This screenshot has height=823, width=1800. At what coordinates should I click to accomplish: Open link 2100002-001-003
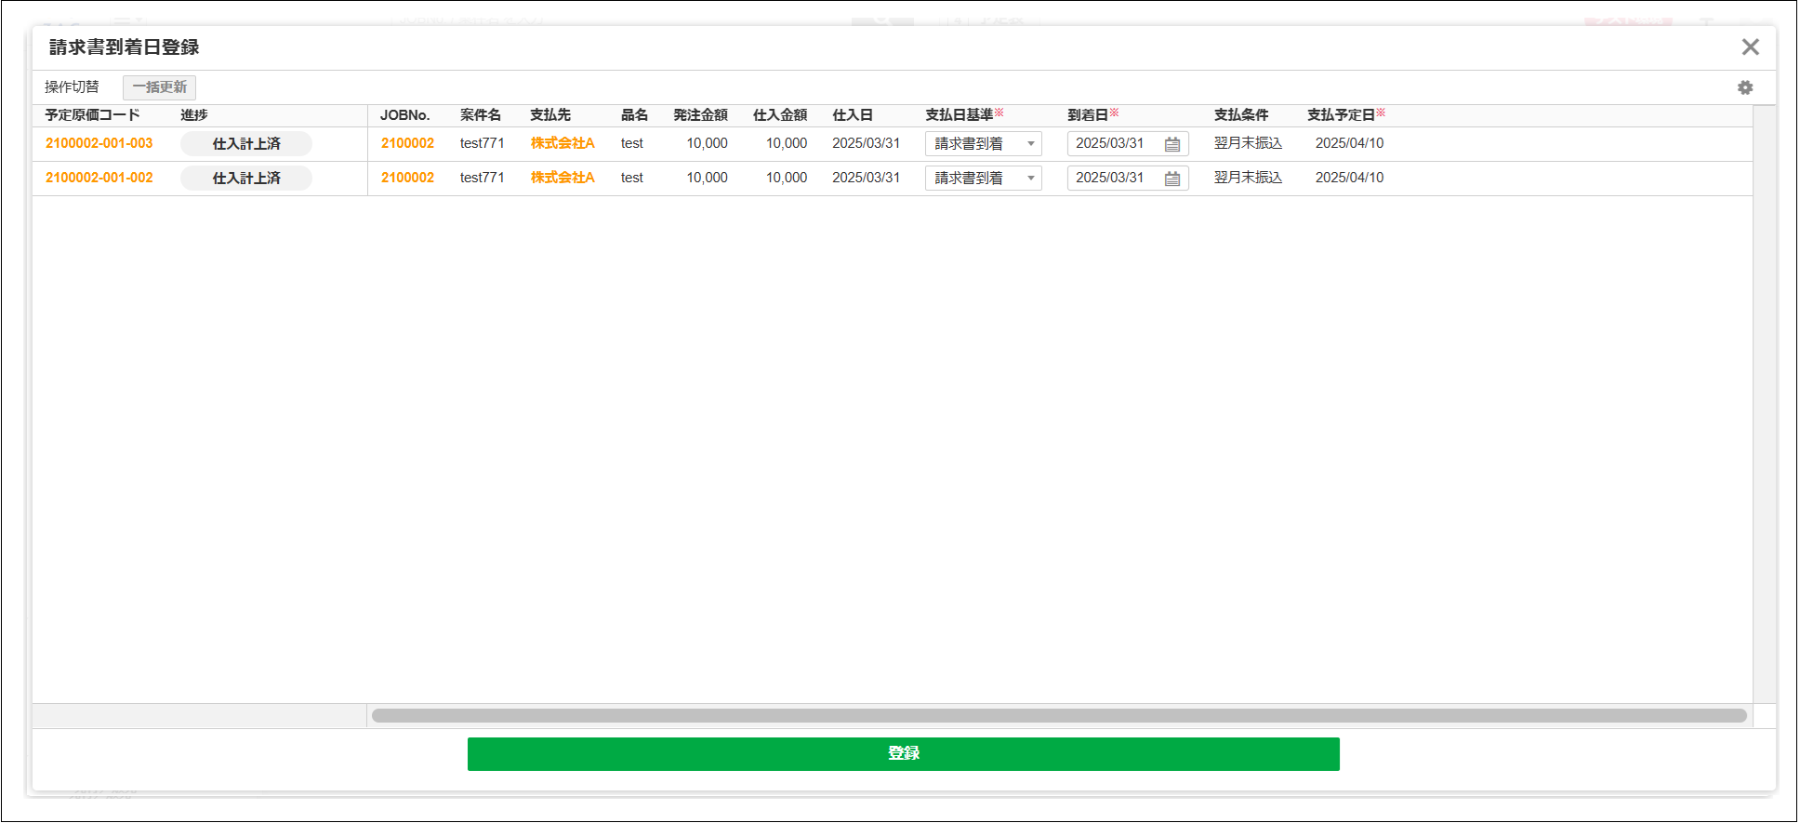pos(99,143)
